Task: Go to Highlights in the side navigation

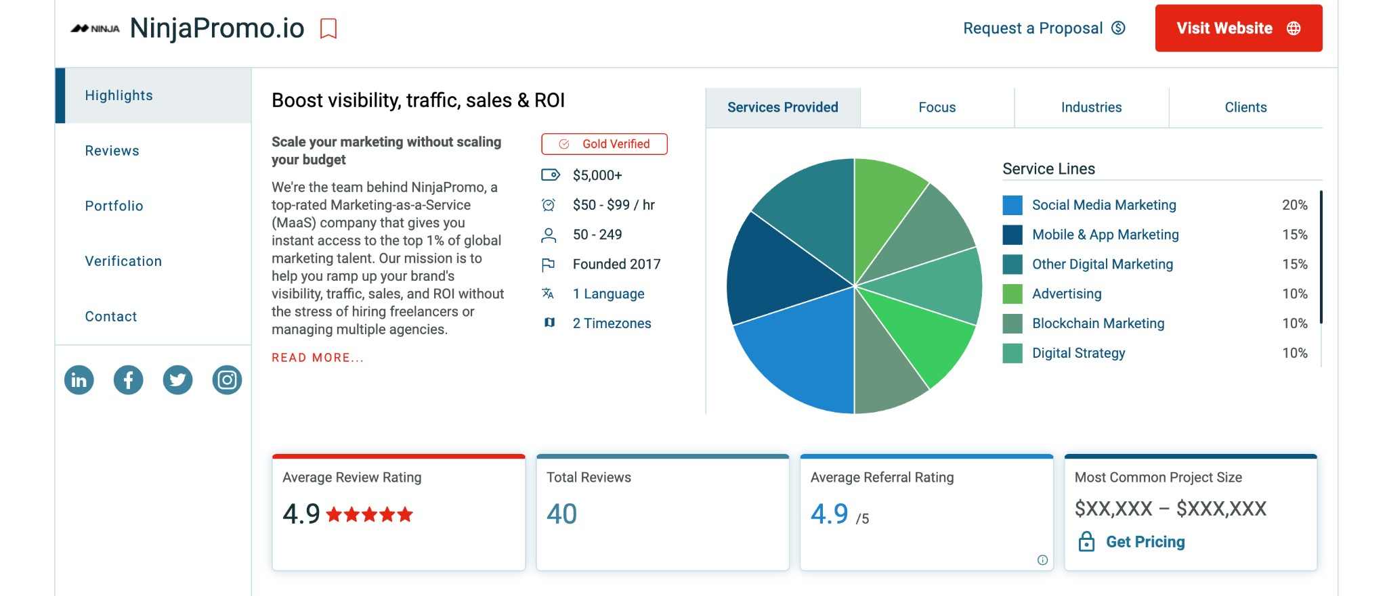Action: coord(153,95)
